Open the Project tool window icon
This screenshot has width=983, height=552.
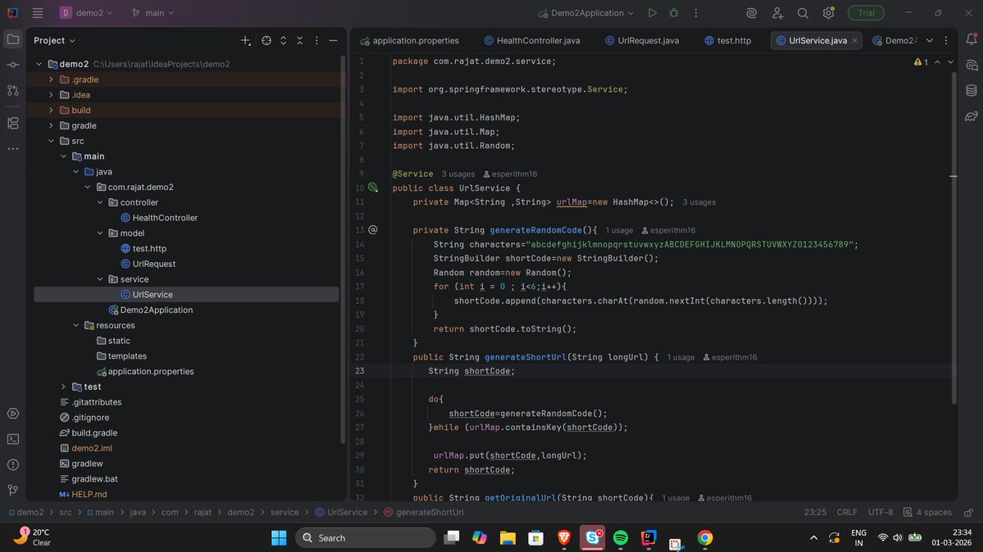click(x=12, y=39)
